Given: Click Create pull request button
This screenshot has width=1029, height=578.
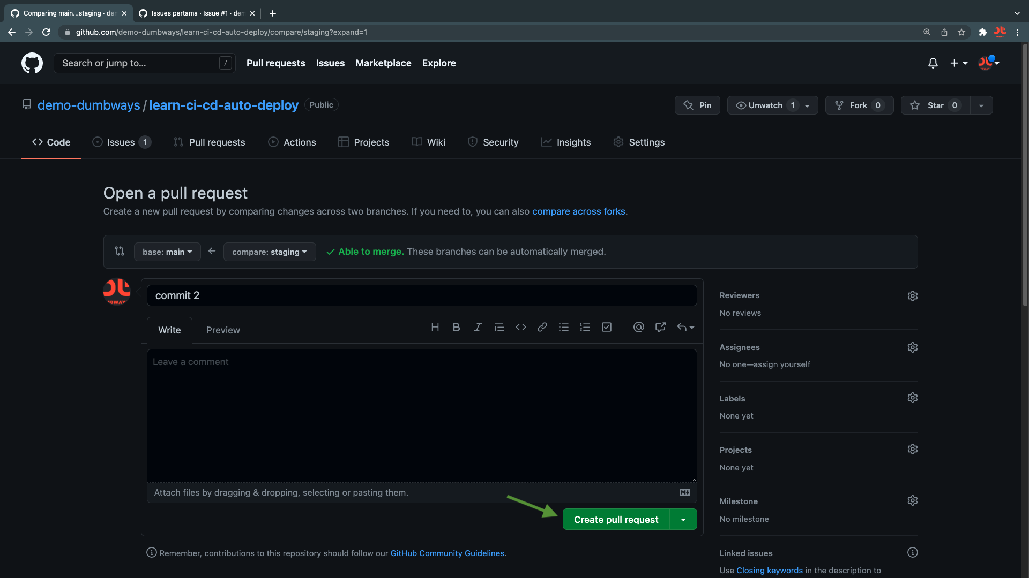Looking at the screenshot, I should (x=616, y=520).
